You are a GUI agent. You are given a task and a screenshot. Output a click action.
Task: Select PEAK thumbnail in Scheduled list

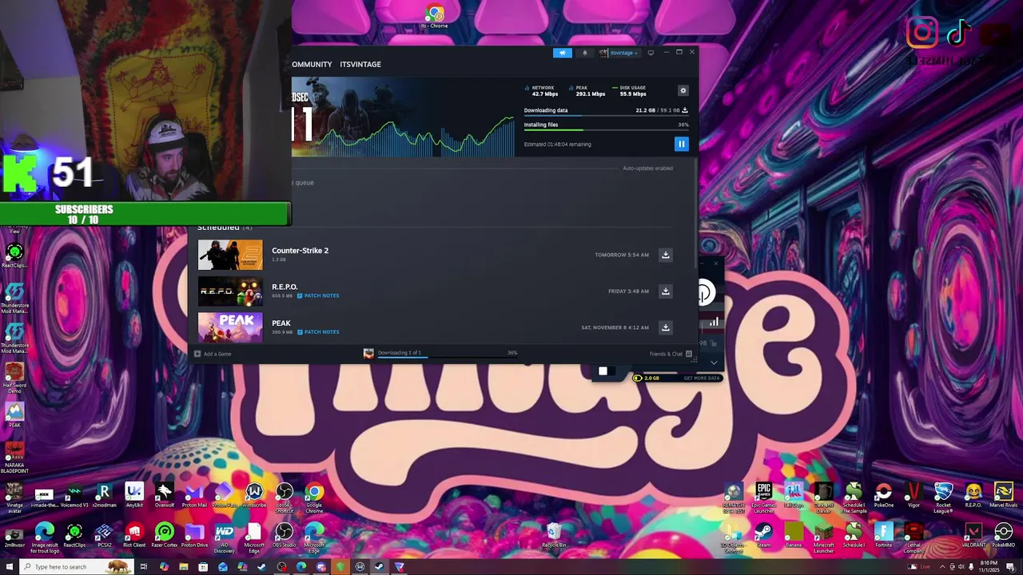click(230, 327)
